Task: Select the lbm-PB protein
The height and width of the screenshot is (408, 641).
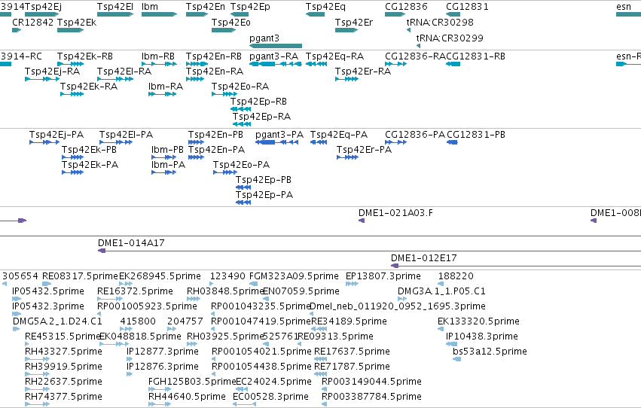Action: pyautogui.click(x=164, y=157)
